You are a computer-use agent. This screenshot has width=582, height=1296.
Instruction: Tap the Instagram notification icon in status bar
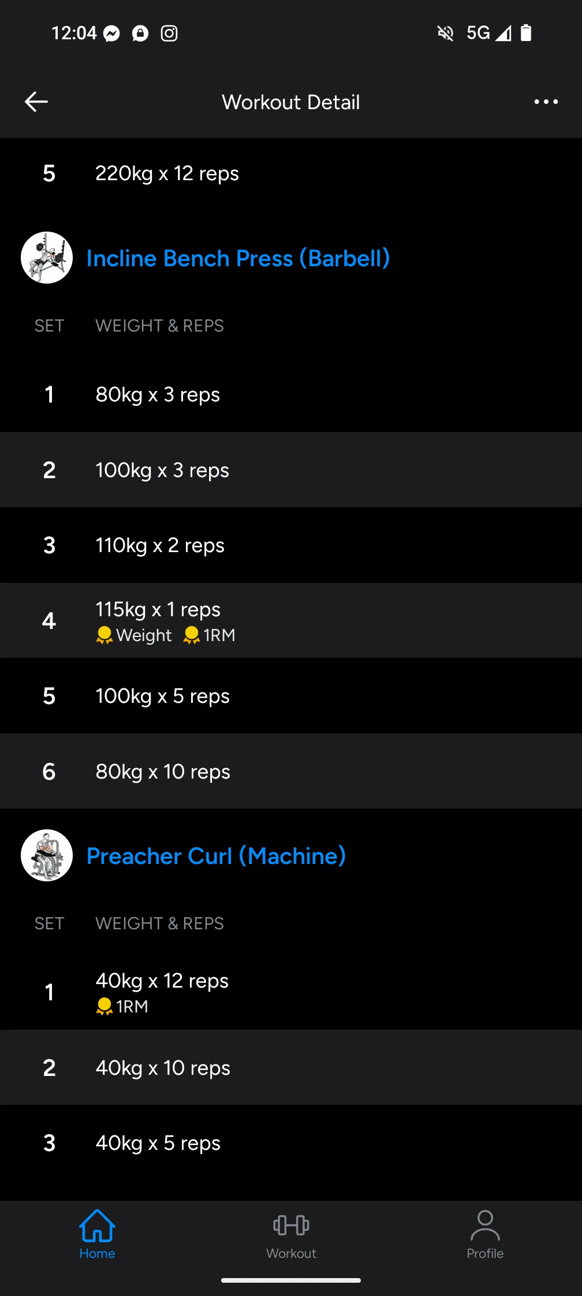point(169,33)
